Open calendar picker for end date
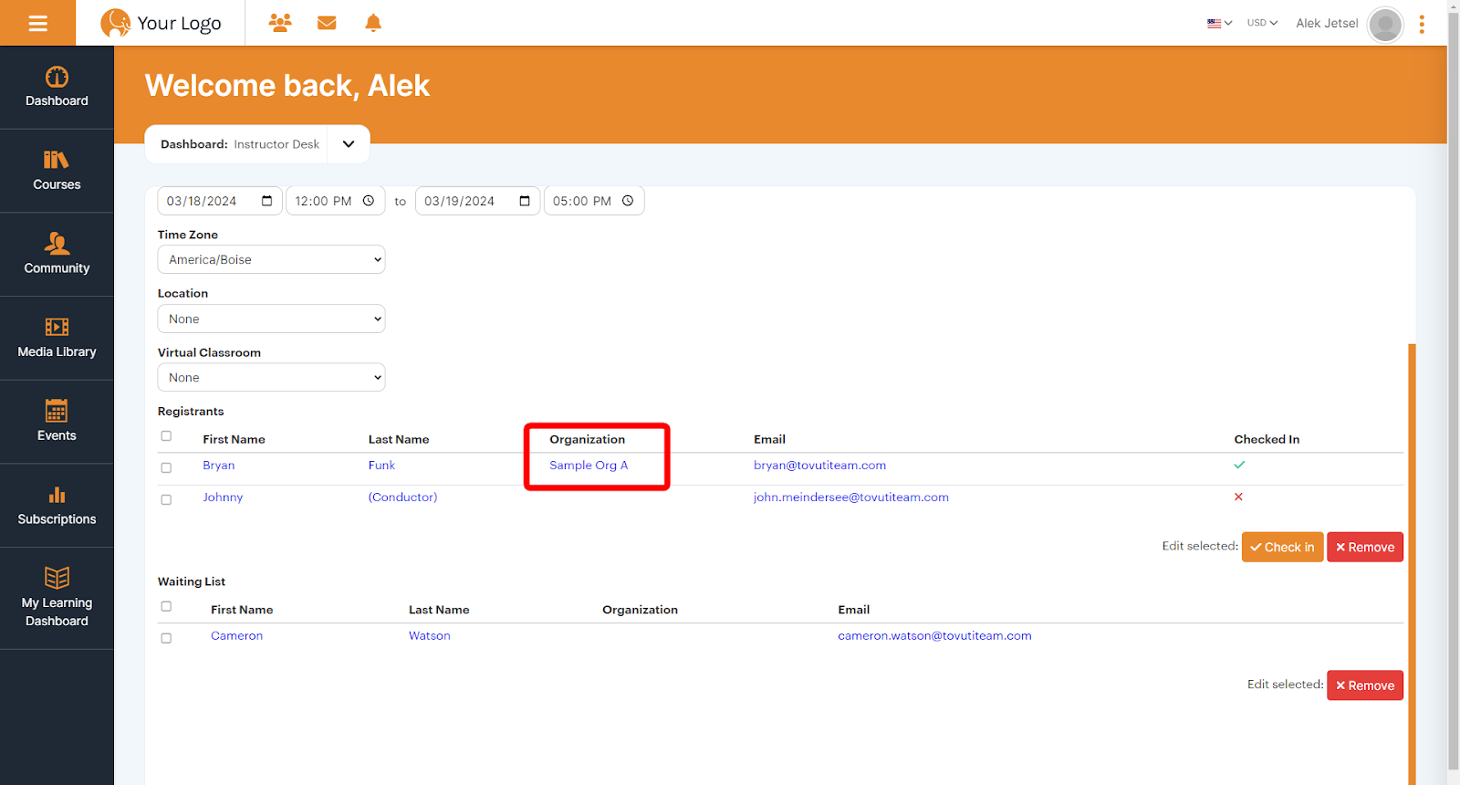 (x=525, y=201)
